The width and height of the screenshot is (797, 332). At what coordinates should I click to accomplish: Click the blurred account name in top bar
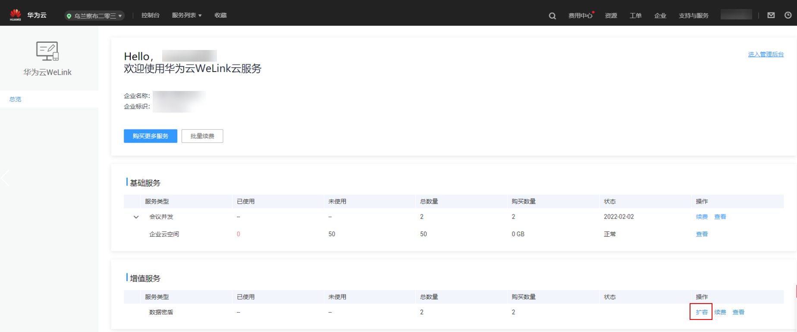click(x=736, y=15)
